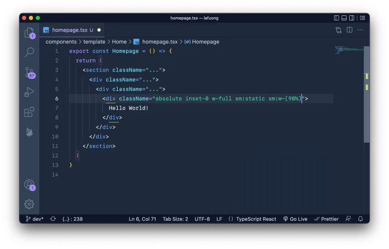Change end of line sequence LF
The width and height of the screenshot is (389, 249).
(219, 219)
